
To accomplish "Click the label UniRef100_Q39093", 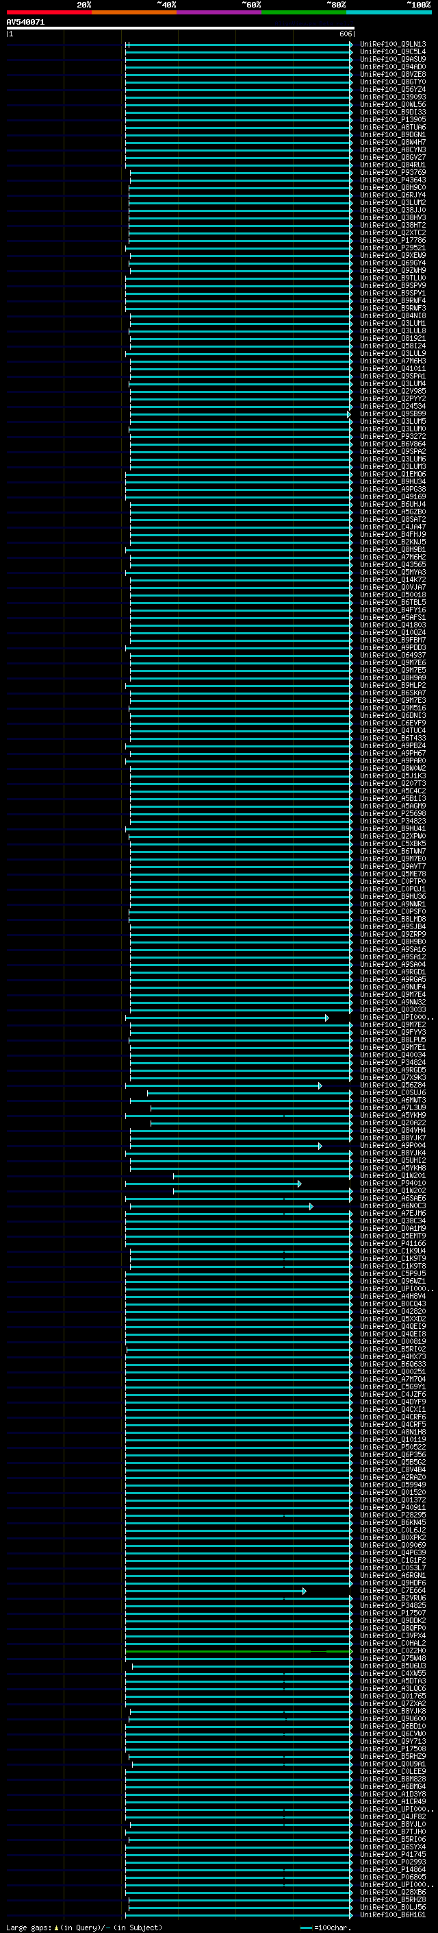I will [x=393, y=97].
